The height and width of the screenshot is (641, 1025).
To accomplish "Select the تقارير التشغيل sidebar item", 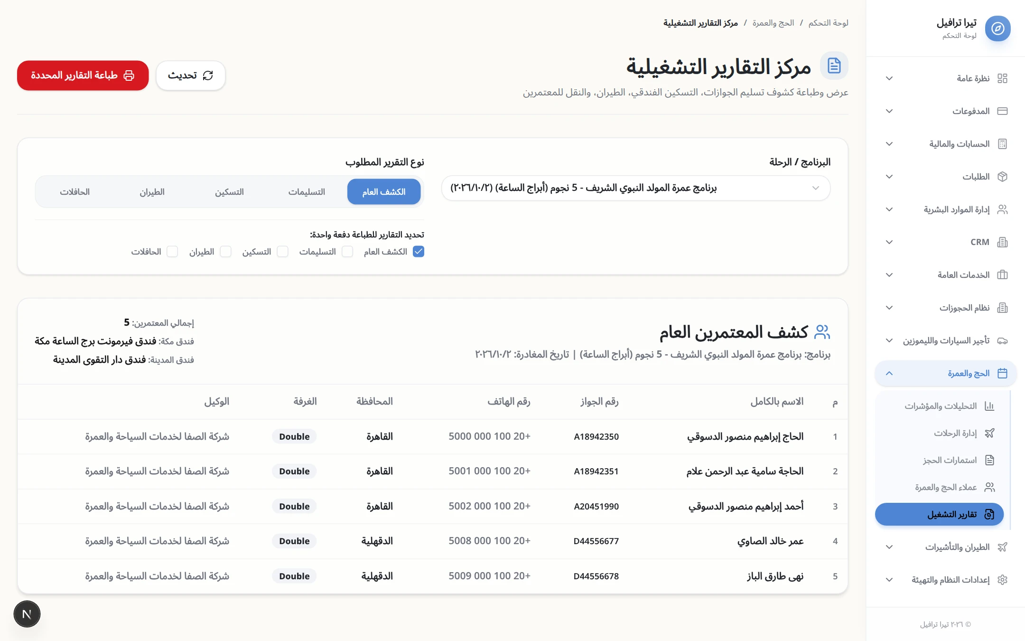I will pyautogui.click(x=939, y=514).
